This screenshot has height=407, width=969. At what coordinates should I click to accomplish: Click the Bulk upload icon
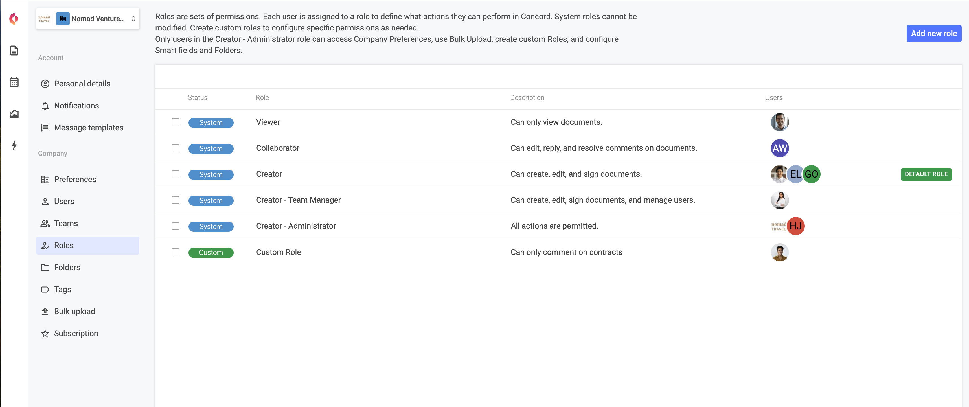pos(45,311)
